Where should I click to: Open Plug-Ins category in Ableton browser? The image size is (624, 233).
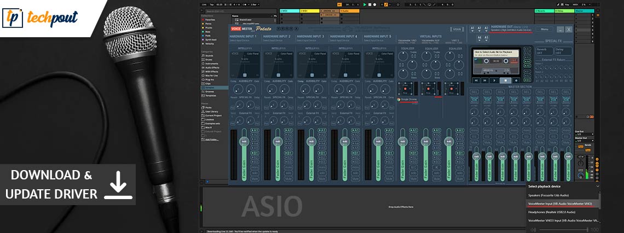(209, 79)
